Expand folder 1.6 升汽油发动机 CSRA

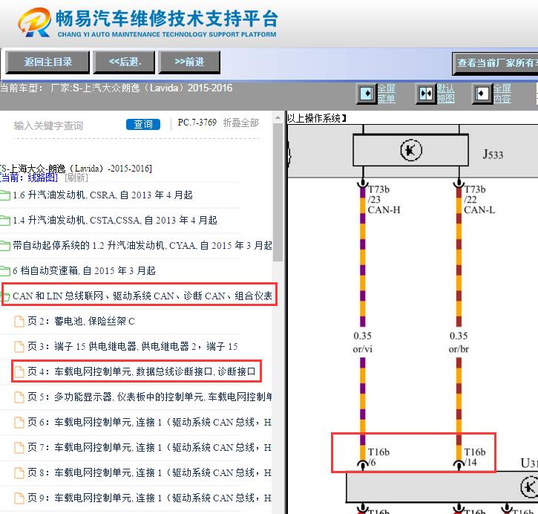tap(102, 195)
